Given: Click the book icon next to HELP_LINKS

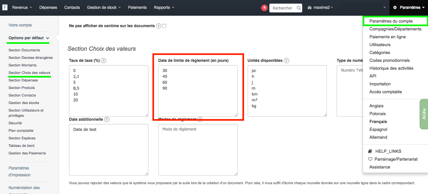Looking at the screenshot, I should (370, 151).
